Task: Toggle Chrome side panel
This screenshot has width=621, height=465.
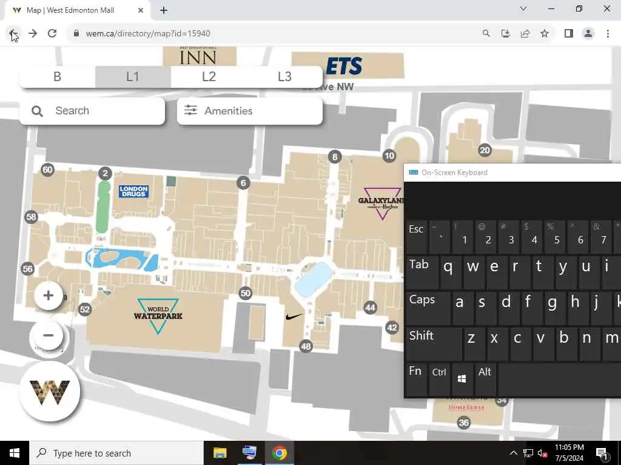Action: (x=569, y=34)
